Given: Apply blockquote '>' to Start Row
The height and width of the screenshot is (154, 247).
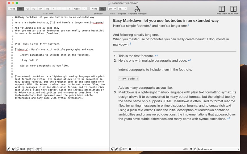Looking at the screenshot, I should [84, 9].
